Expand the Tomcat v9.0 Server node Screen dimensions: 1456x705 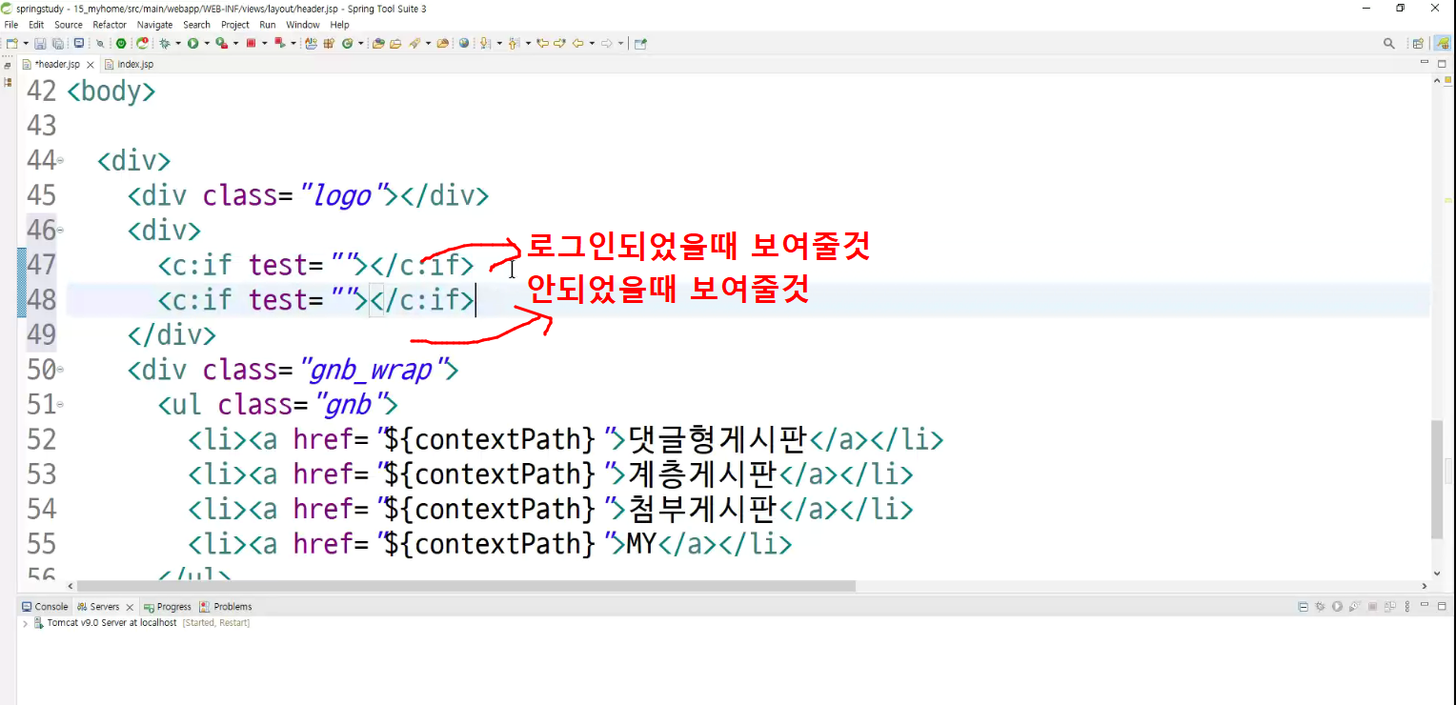click(25, 622)
